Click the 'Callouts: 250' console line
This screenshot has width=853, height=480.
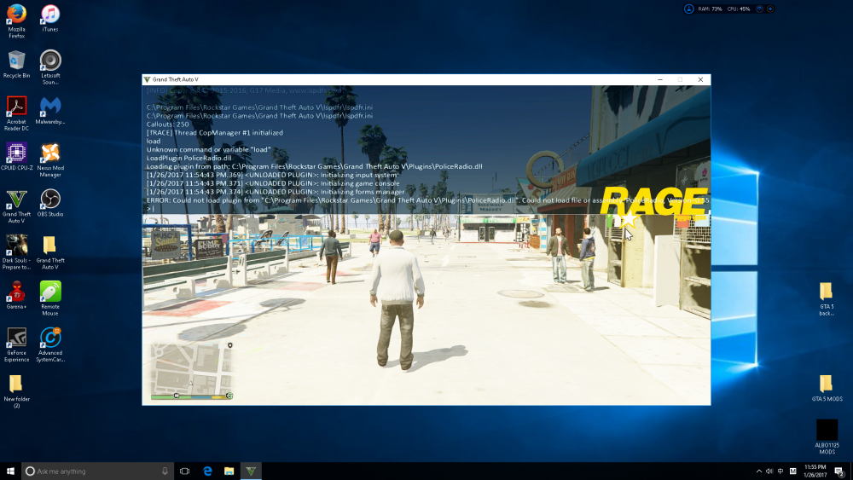[x=167, y=124]
